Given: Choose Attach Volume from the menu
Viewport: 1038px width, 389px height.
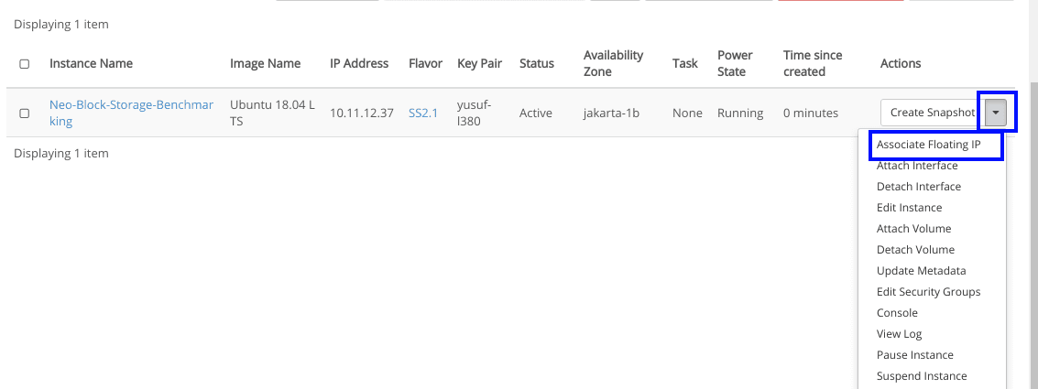Looking at the screenshot, I should pyautogui.click(x=913, y=229).
